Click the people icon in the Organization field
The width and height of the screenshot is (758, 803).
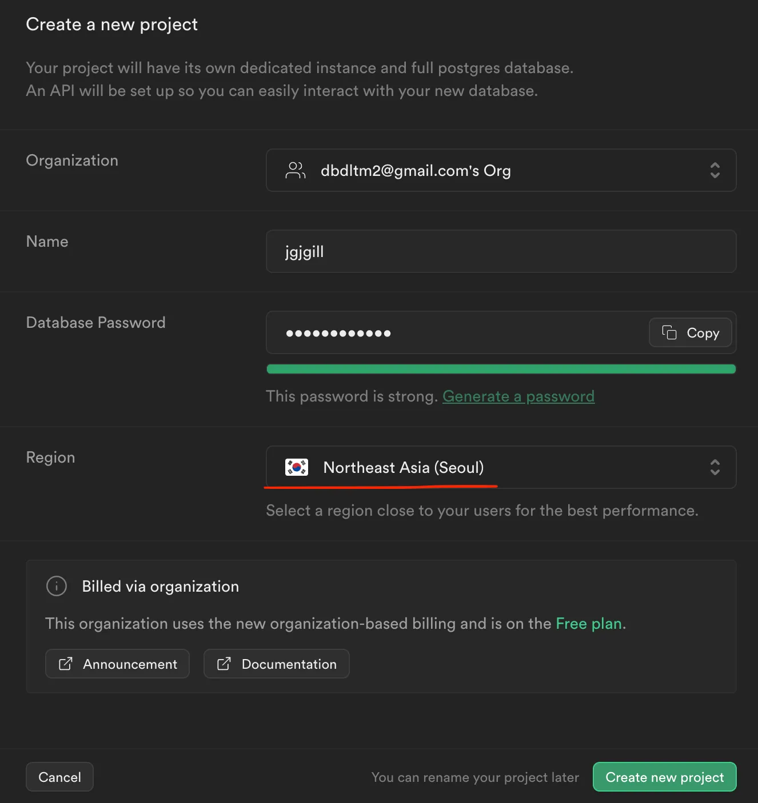pyautogui.click(x=295, y=170)
